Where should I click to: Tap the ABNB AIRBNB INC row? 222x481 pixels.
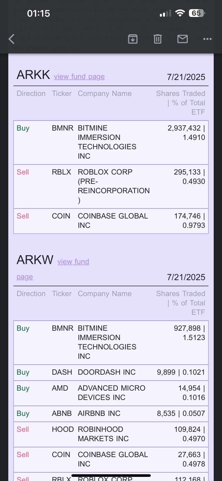(x=111, y=413)
